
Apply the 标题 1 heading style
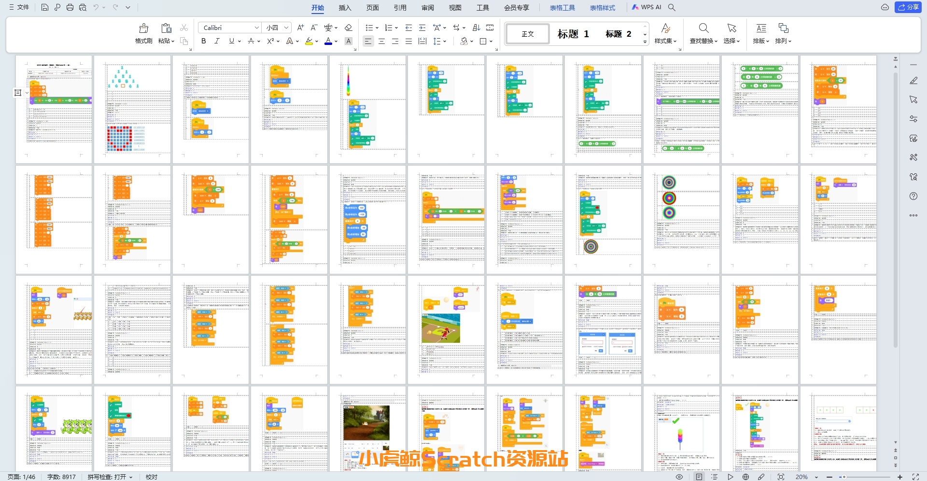(x=573, y=34)
